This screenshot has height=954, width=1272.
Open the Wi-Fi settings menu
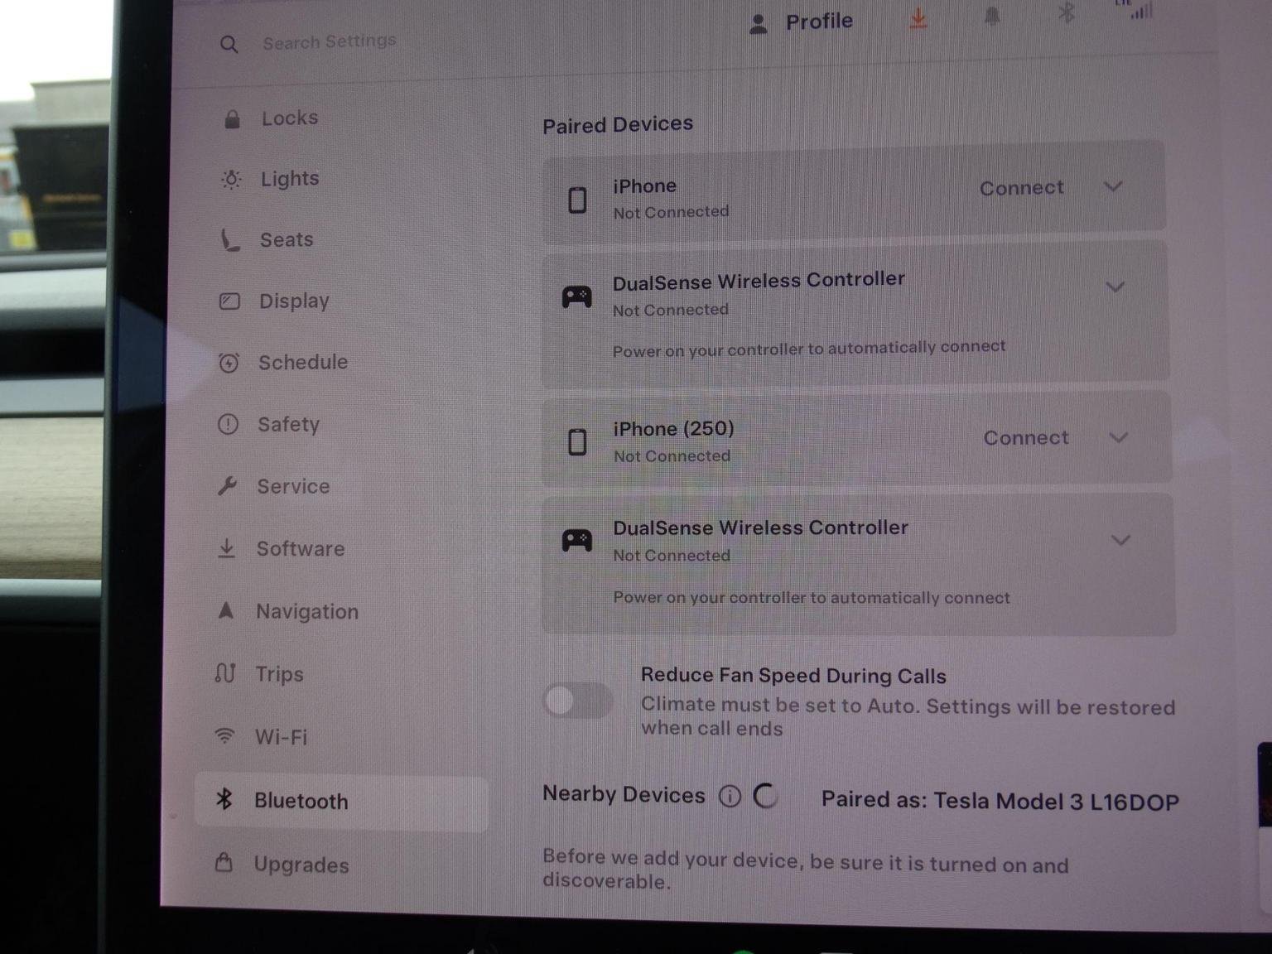coord(281,737)
